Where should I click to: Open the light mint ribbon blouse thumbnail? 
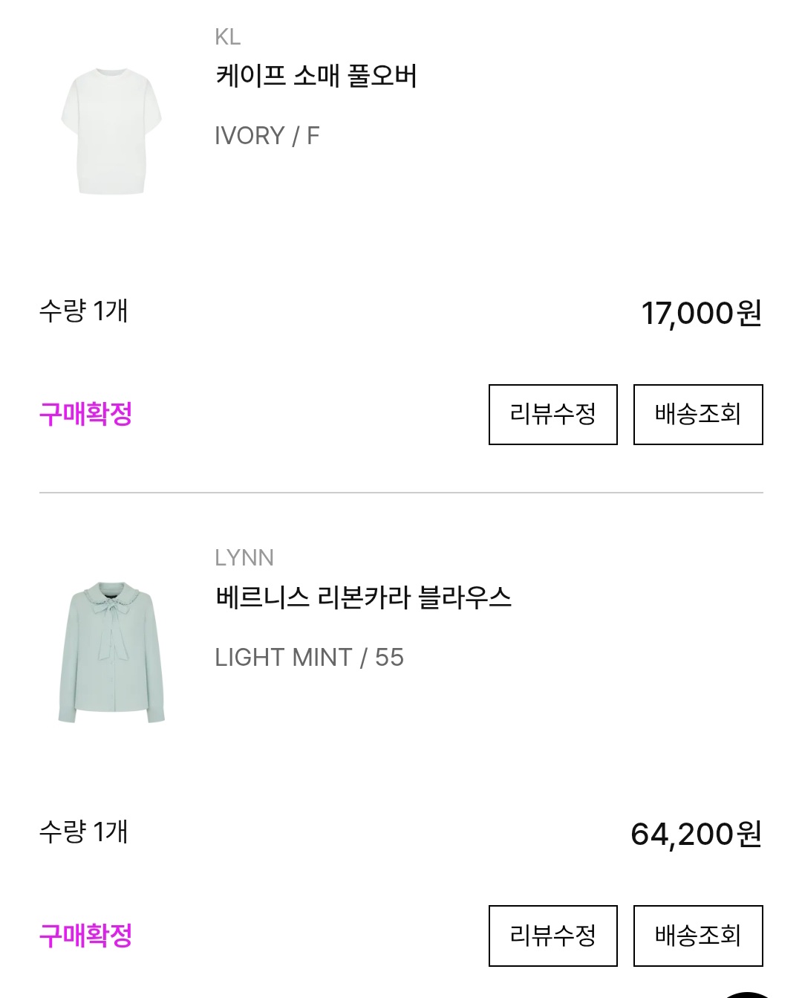111,652
